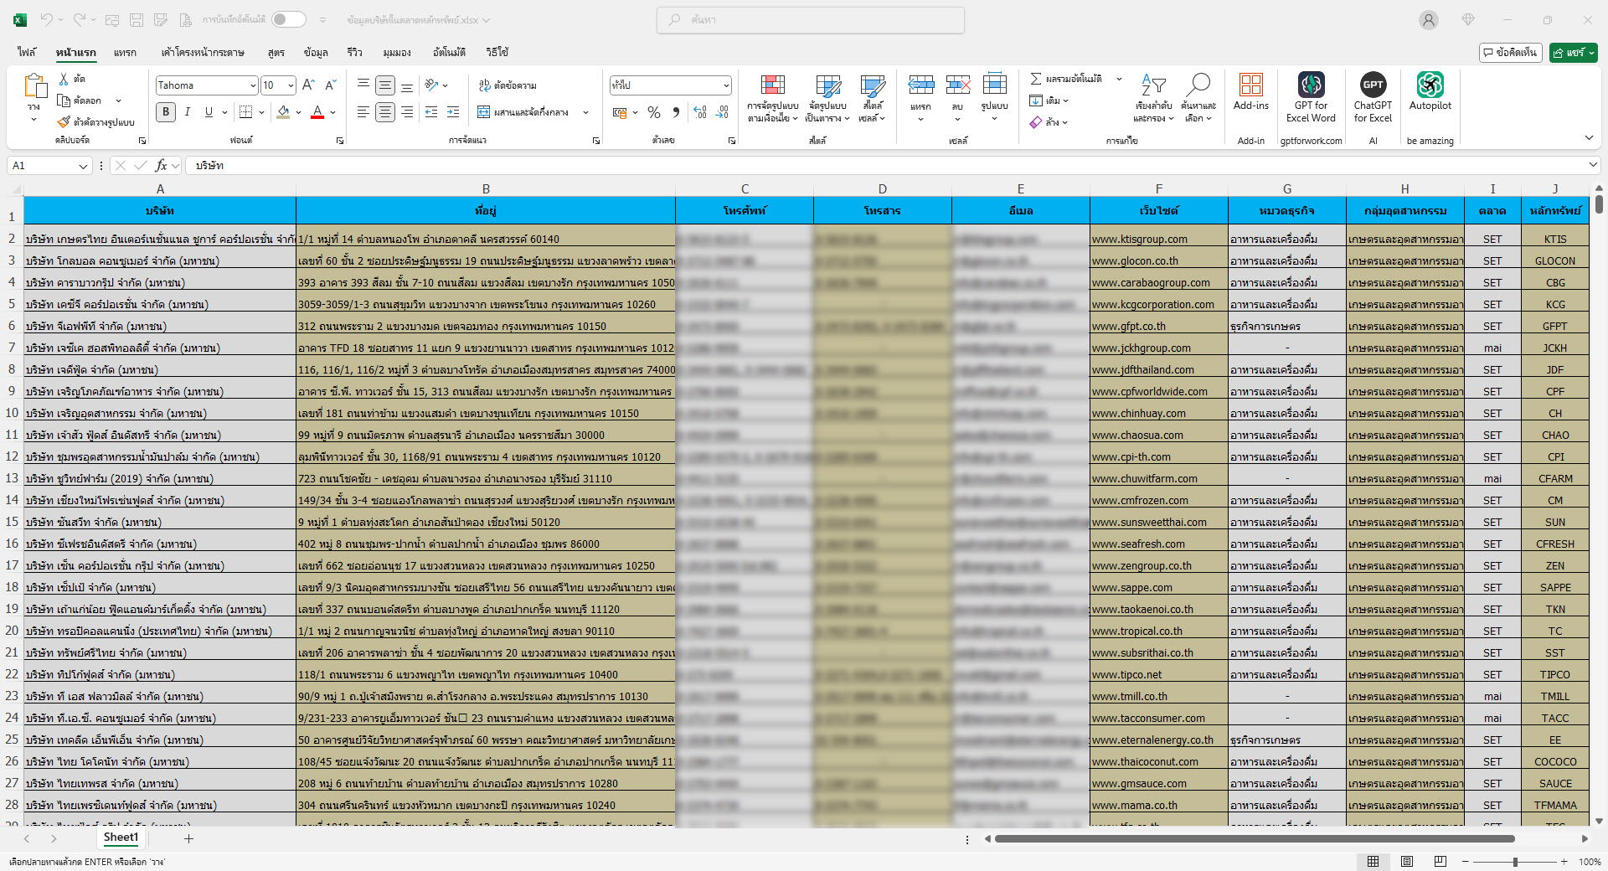The width and height of the screenshot is (1608, 871).
Task: Open the Tahoma font name dropdown
Action: 252,85
